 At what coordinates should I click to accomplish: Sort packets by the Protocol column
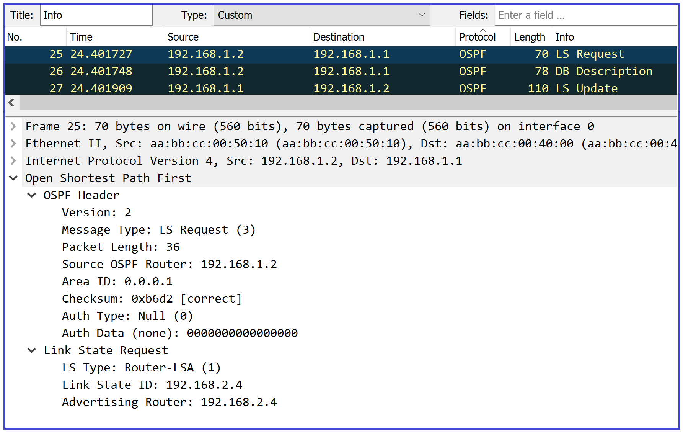click(477, 36)
